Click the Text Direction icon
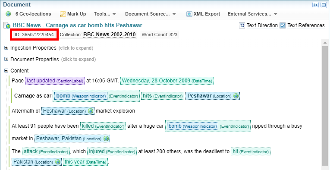 click(x=242, y=25)
